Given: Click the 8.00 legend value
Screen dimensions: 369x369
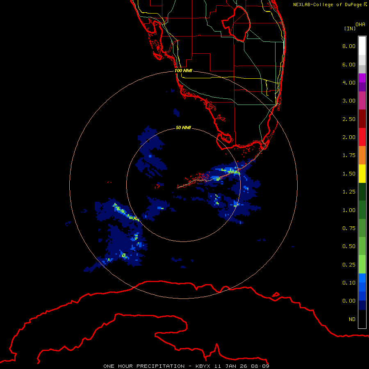Looking at the screenshot, I should tap(349, 46).
